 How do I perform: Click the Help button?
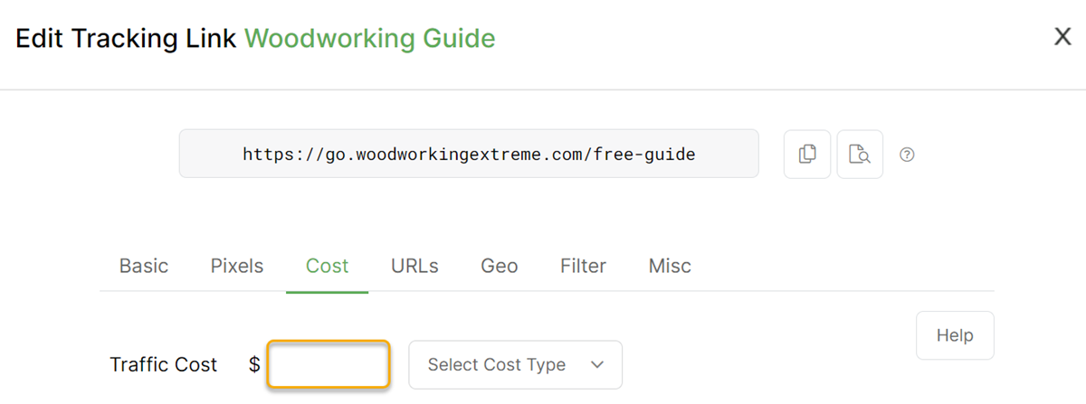tap(954, 335)
